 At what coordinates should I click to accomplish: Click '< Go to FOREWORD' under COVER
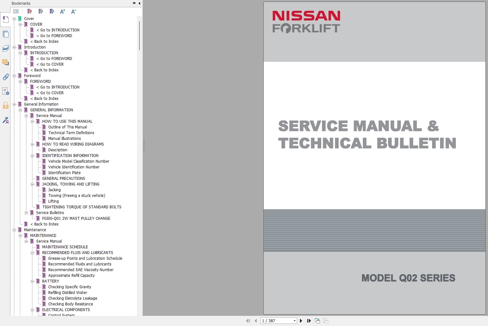click(54, 36)
